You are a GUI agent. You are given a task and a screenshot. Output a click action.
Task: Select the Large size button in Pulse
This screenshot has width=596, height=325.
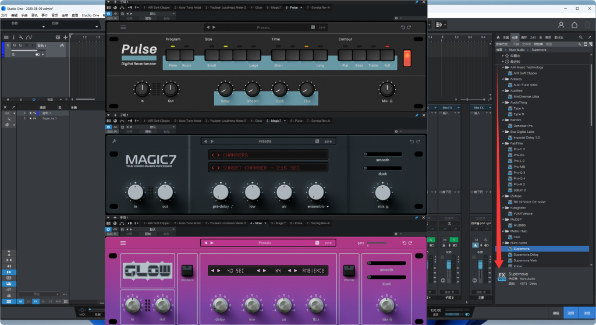click(254, 55)
